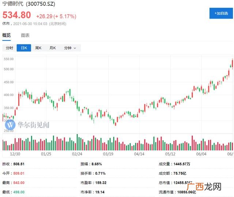The height and width of the screenshot is (197, 234).
Task: Select the 日K chart period
Action: [x=24, y=48]
